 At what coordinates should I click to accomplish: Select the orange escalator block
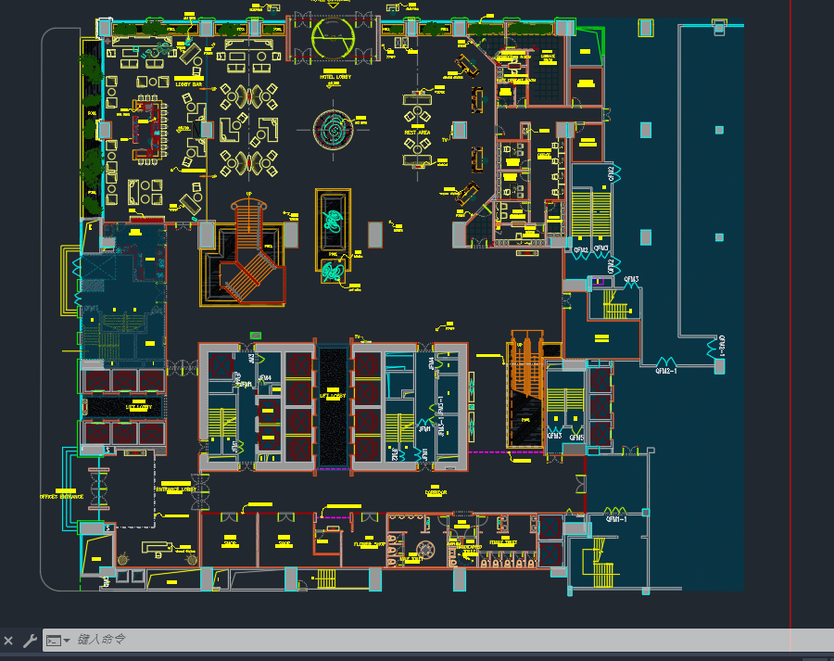click(x=523, y=389)
